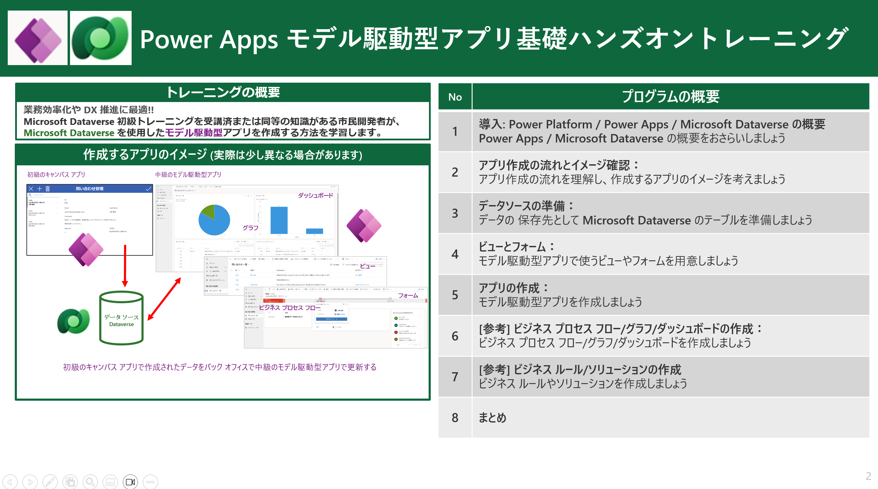This screenshot has height=489, width=878.
Task: Toggle closed captions for the presentation
Action: point(110,482)
